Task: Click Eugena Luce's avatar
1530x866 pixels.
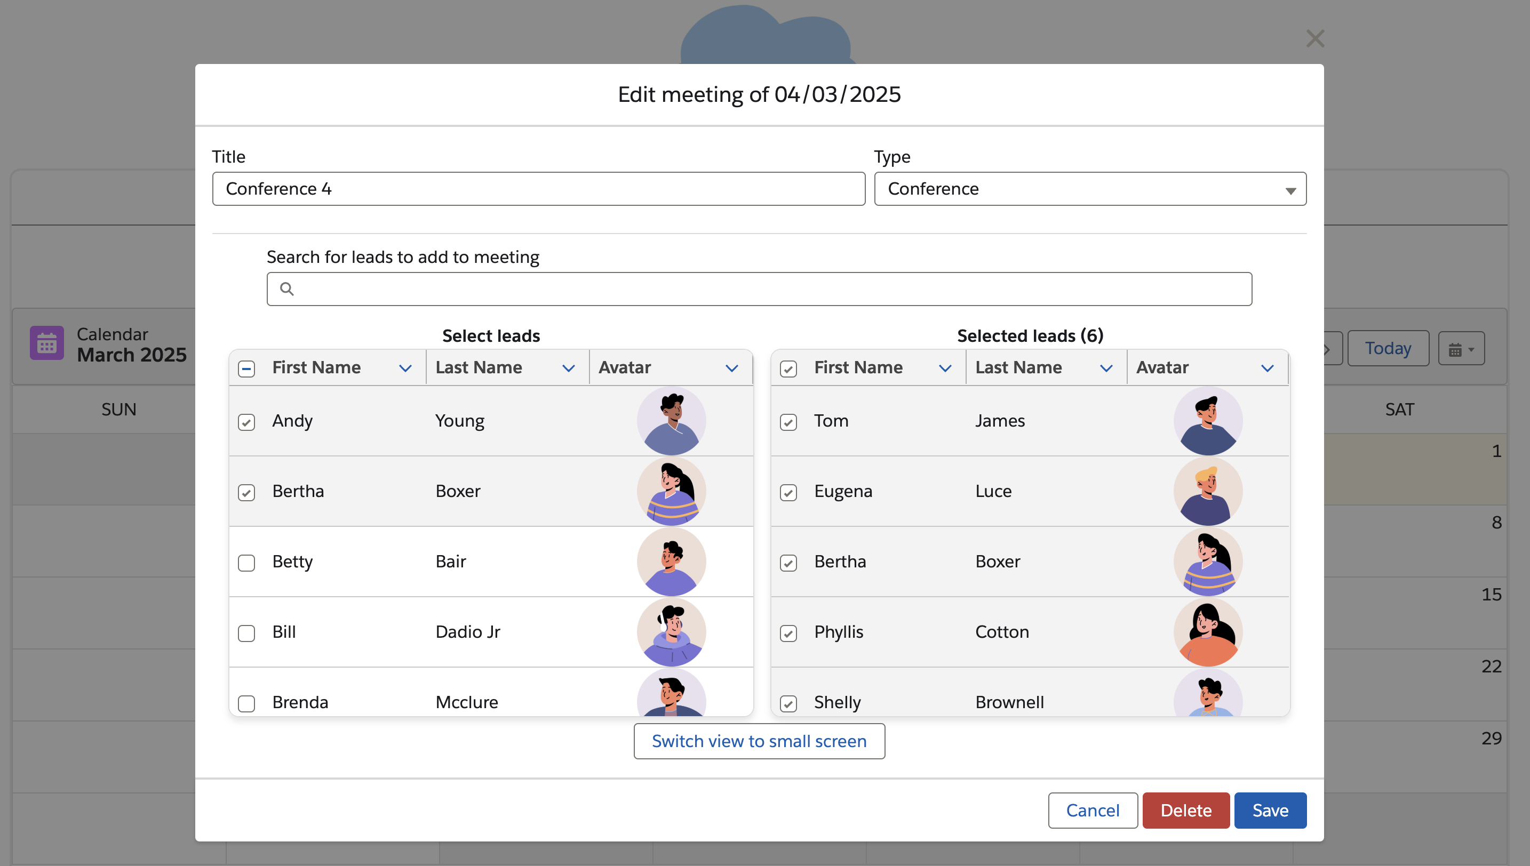Action: 1208,491
